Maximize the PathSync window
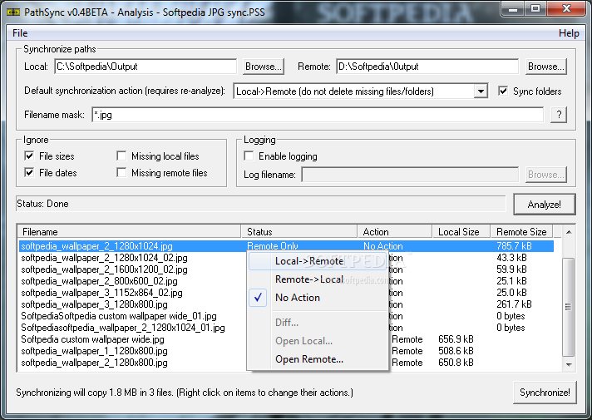 [x=535, y=9]
